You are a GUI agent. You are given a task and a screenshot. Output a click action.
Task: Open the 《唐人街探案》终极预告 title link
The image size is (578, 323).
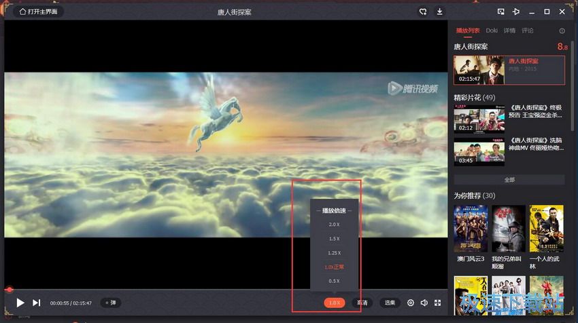coord(535,111)
